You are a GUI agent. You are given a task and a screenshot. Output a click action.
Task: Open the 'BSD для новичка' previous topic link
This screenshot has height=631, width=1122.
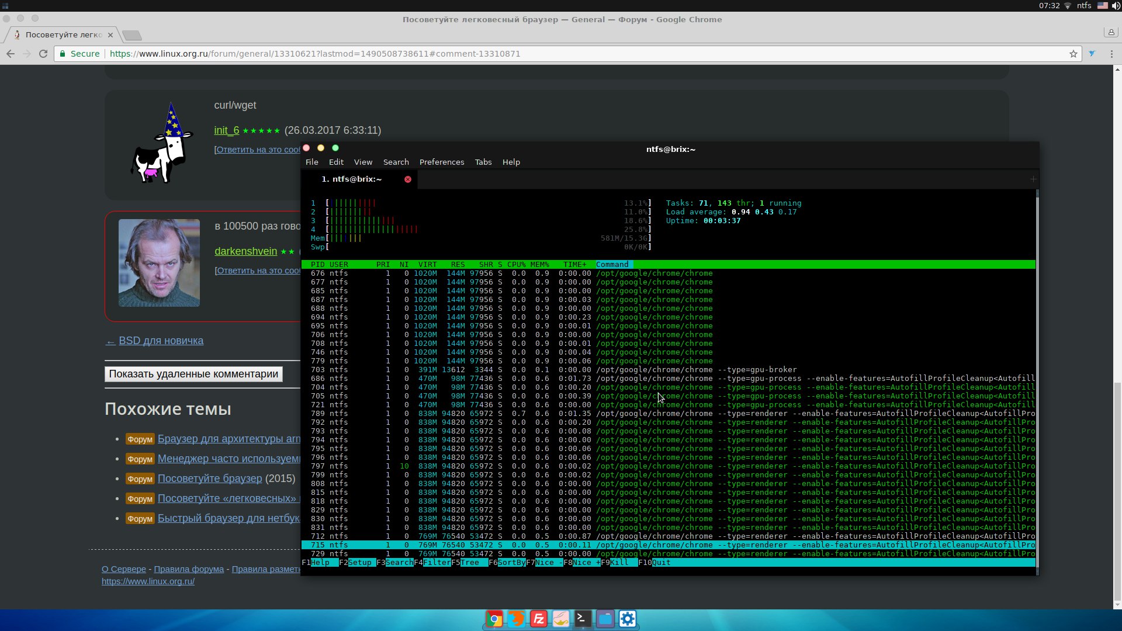161,341
